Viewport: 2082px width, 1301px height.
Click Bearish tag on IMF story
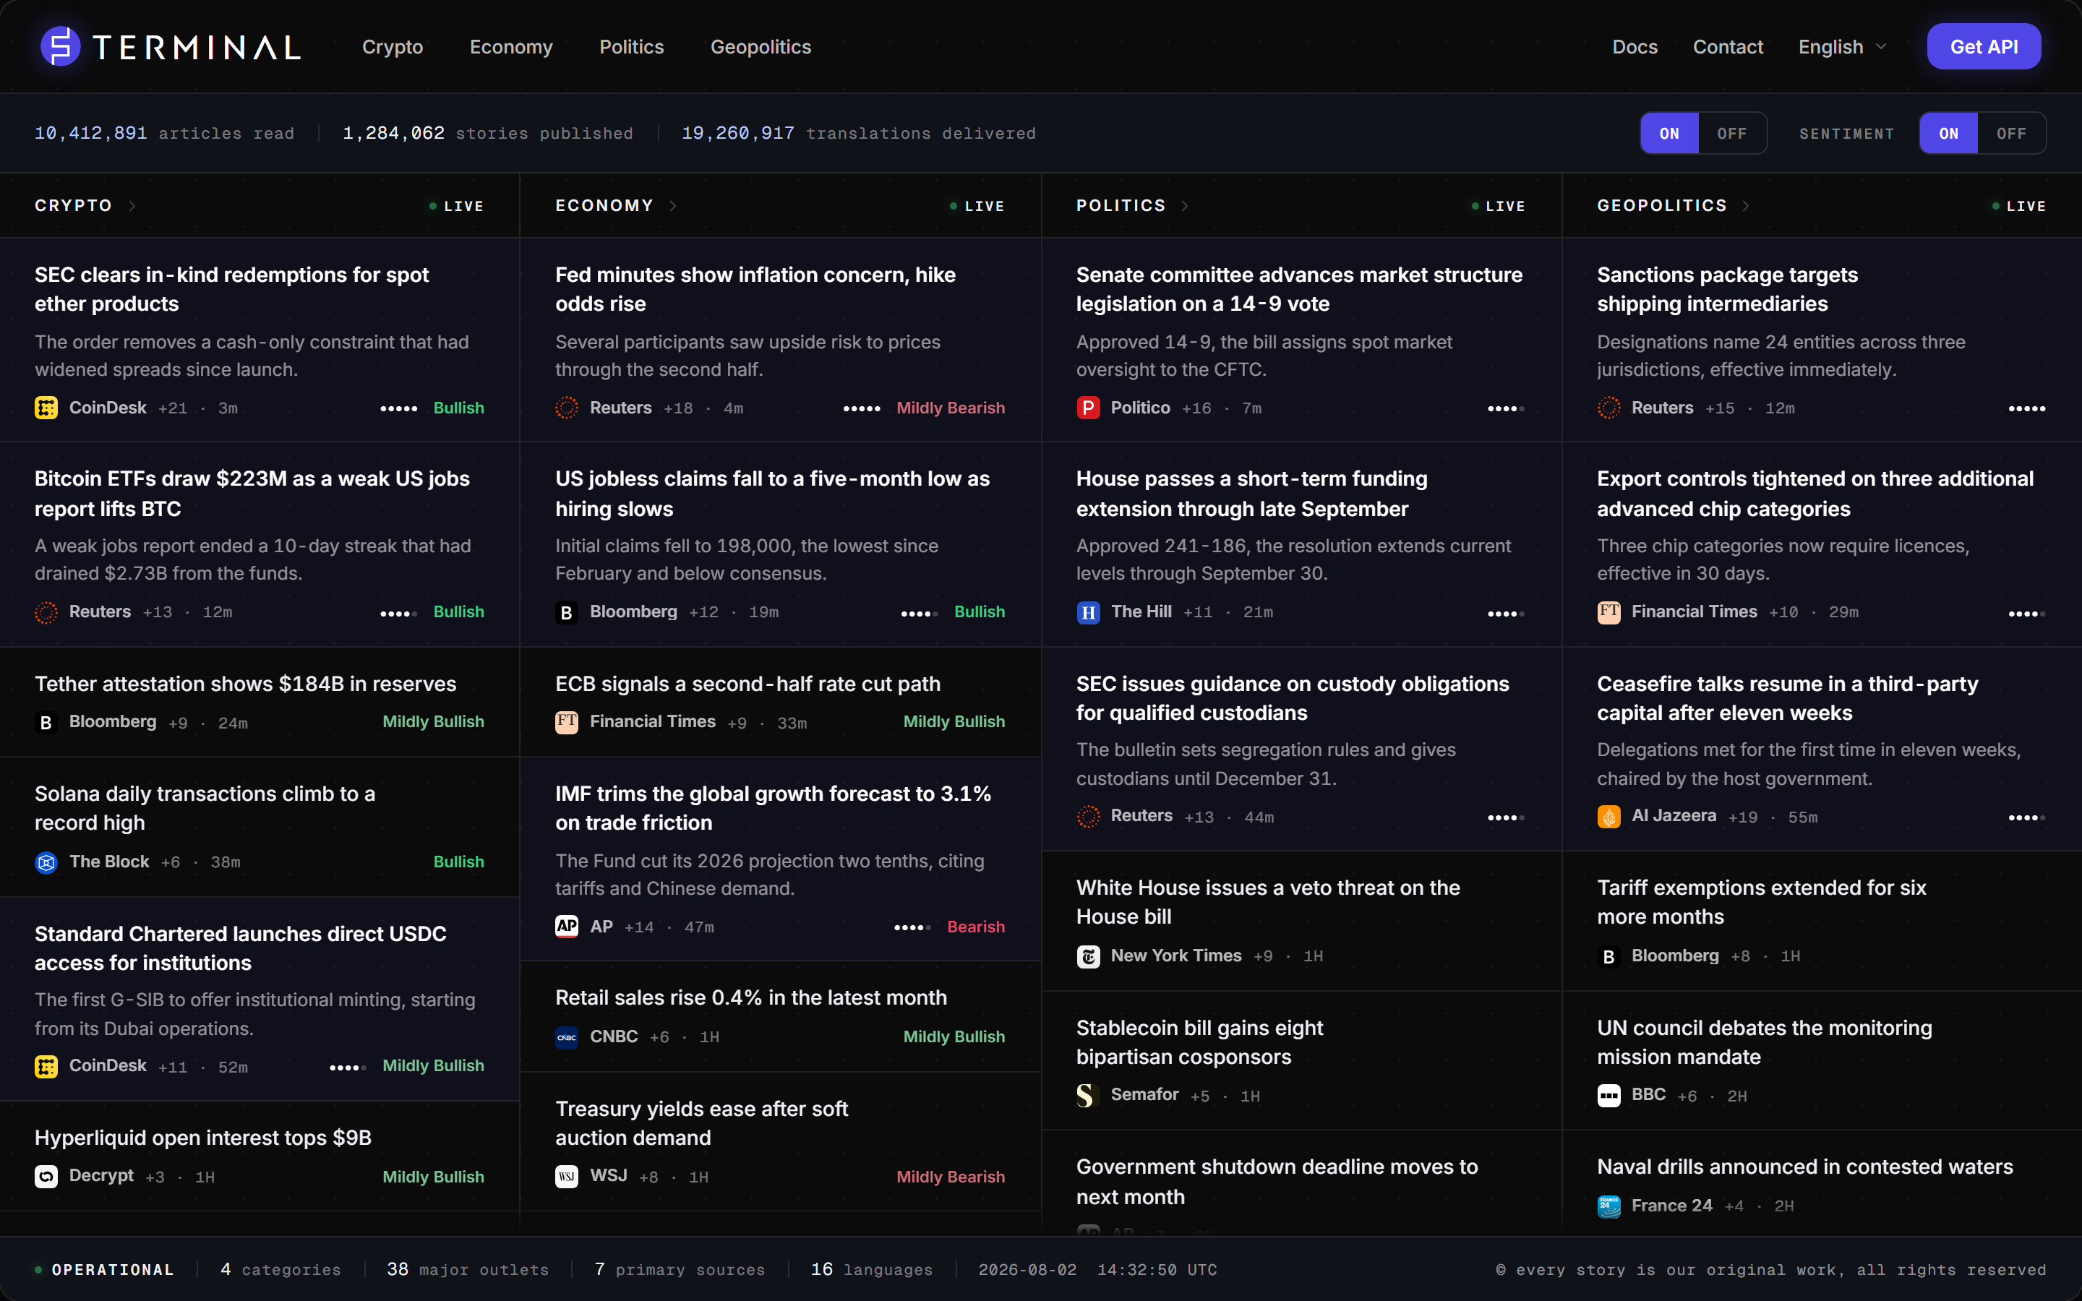click(976, 927)
